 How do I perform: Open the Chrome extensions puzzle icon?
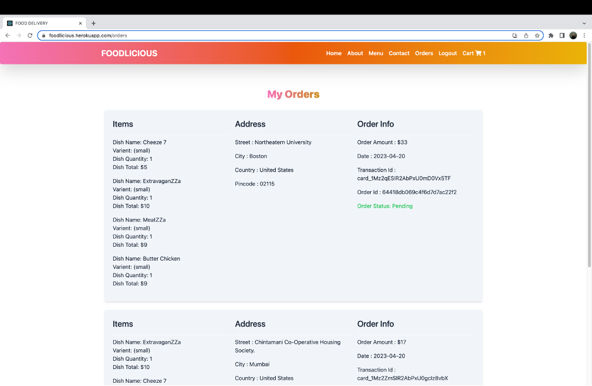(x=550, y=35)
